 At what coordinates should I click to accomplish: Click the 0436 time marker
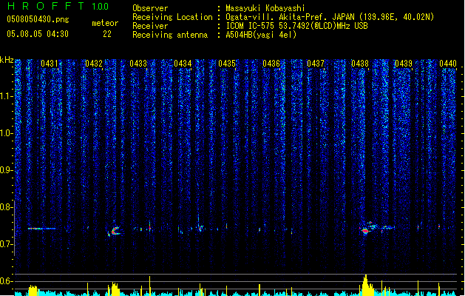coord(271,64)
